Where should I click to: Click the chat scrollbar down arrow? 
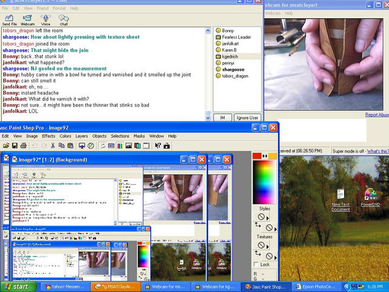coord(208,118)
